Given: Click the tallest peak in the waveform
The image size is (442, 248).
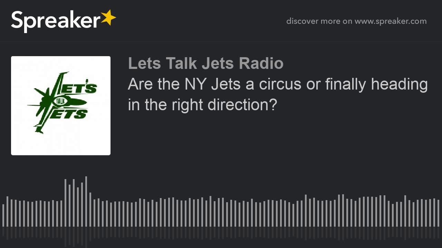Looking at the screenshot, I should point(86,201).
